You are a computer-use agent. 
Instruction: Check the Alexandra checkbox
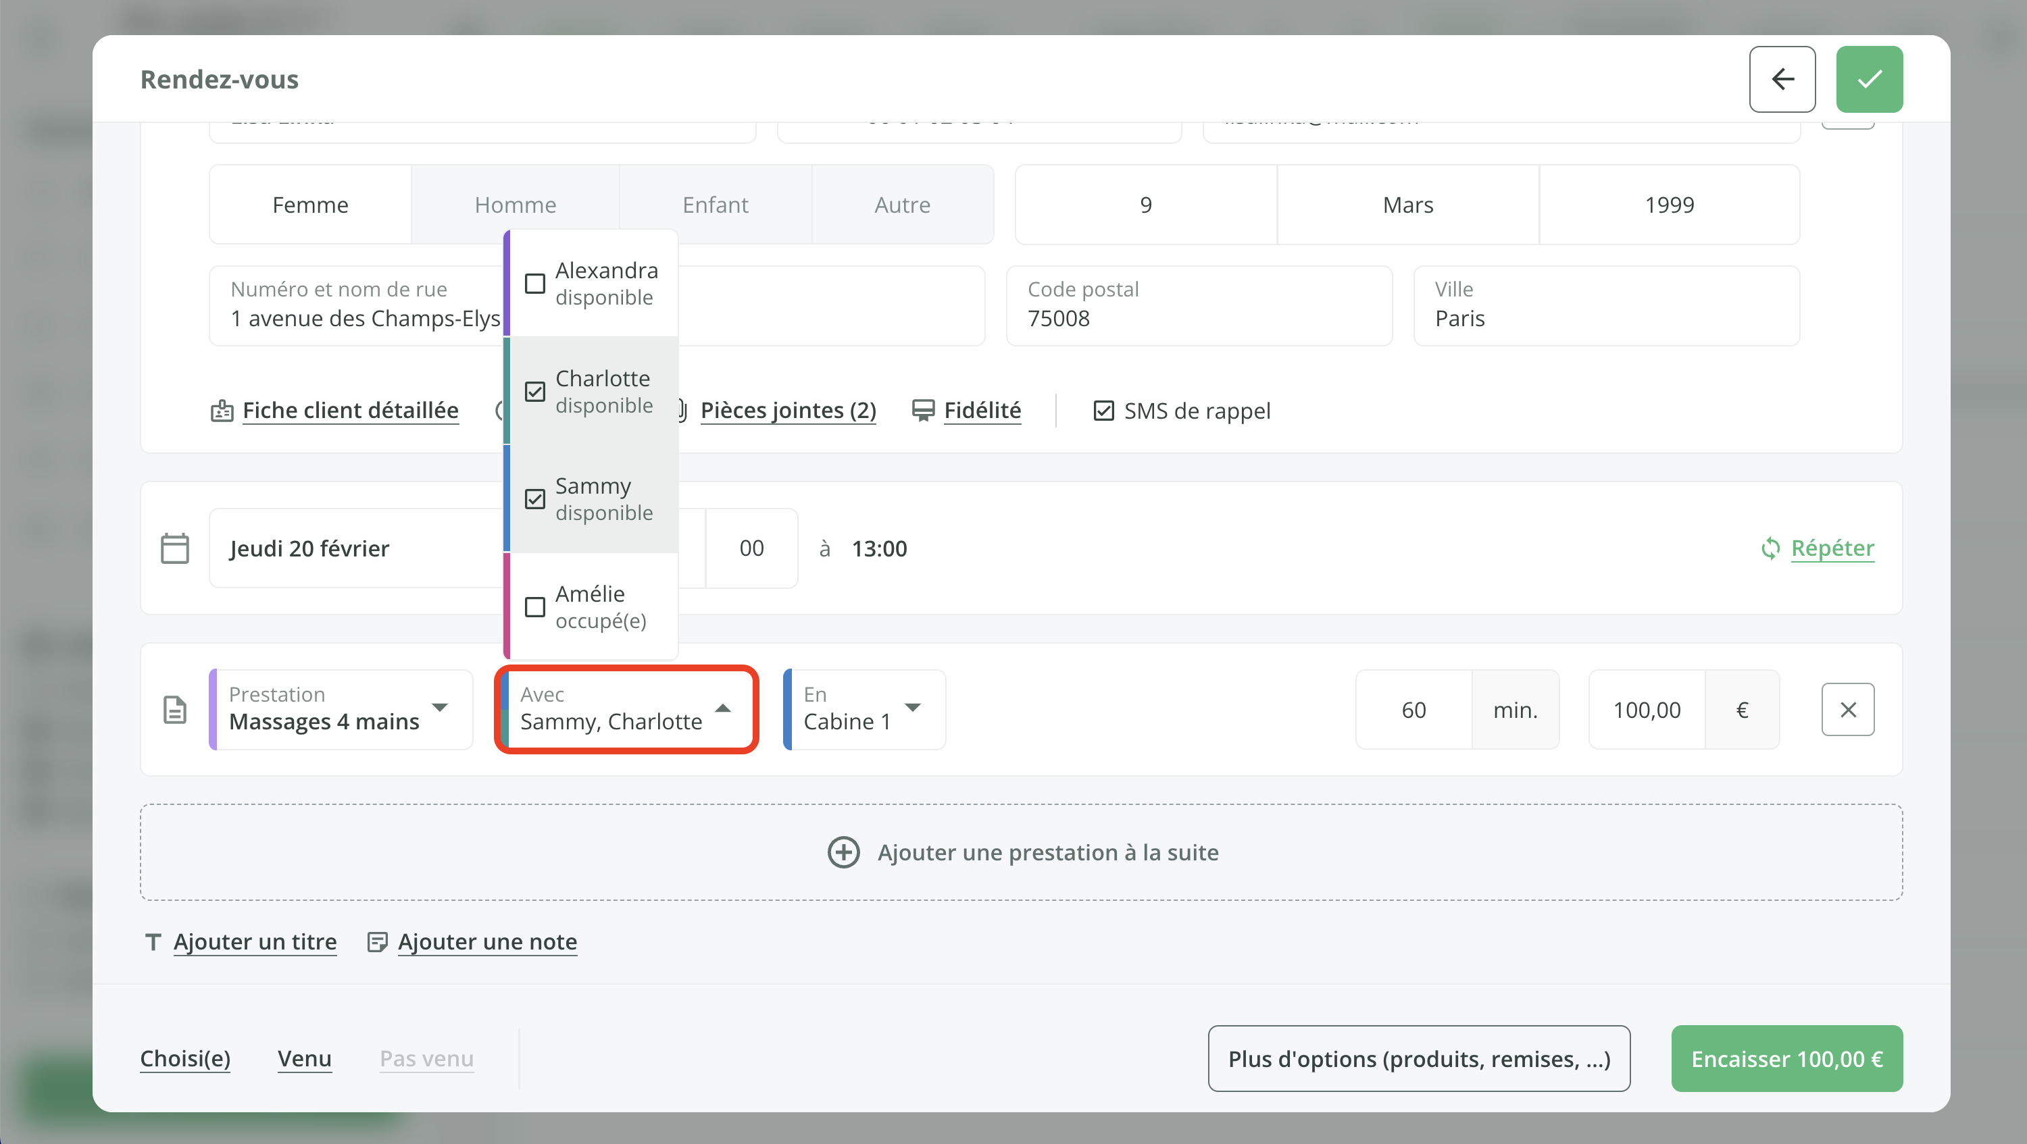pos(535,284)
